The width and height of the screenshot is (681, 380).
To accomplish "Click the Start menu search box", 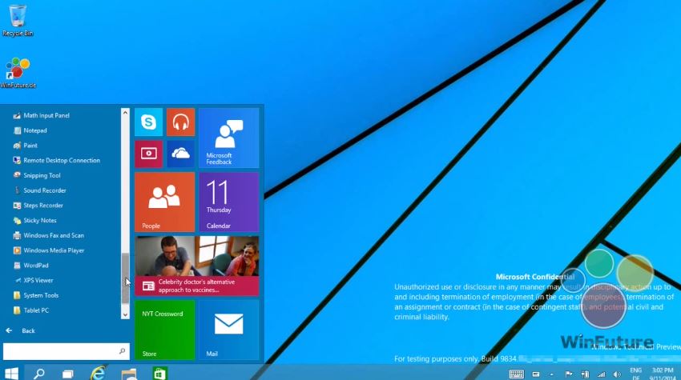I will tap(66, 351).
